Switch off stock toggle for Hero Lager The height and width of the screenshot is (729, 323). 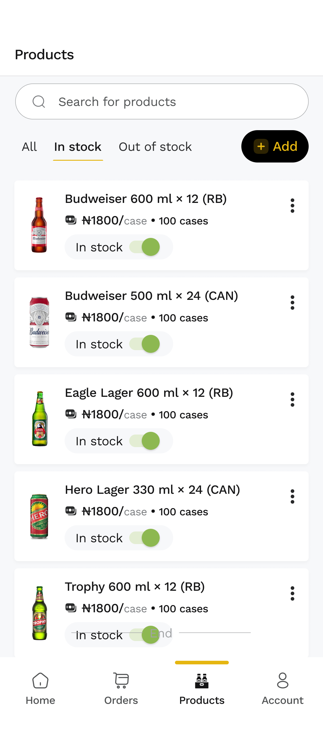coord(145,538)
